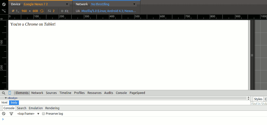Screen dimensions: 267x125
Task: Select the html breadcrumb element
Action: click(x=5, y=103)
